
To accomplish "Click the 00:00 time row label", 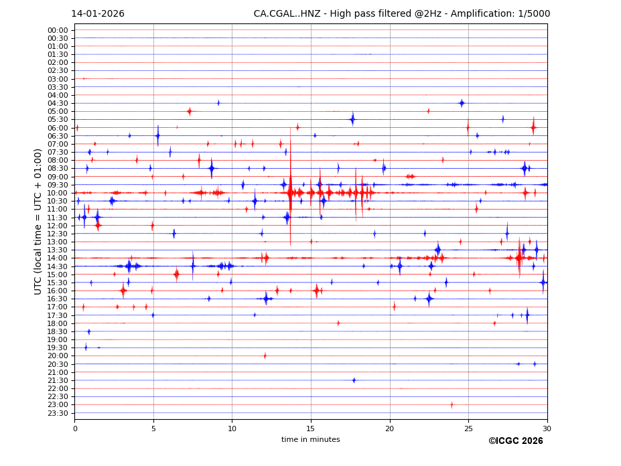I will [x=57, y=30].
